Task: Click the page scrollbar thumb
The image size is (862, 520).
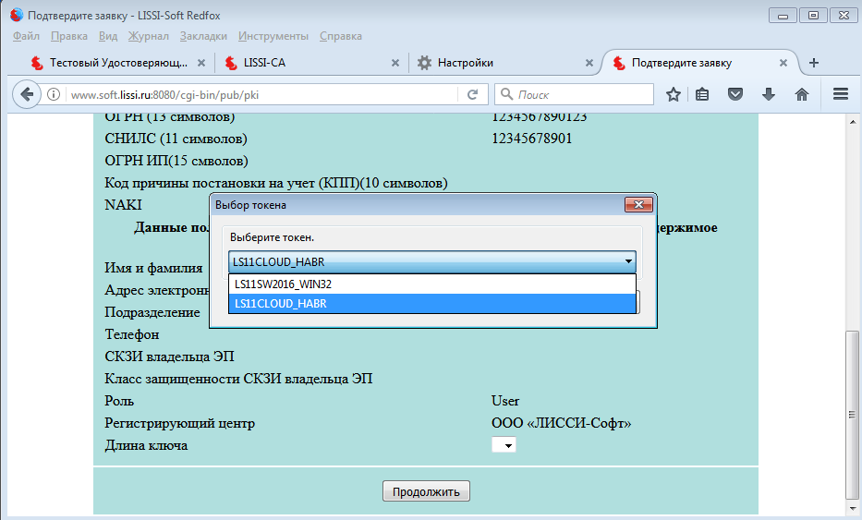Action: click(852, 414)
